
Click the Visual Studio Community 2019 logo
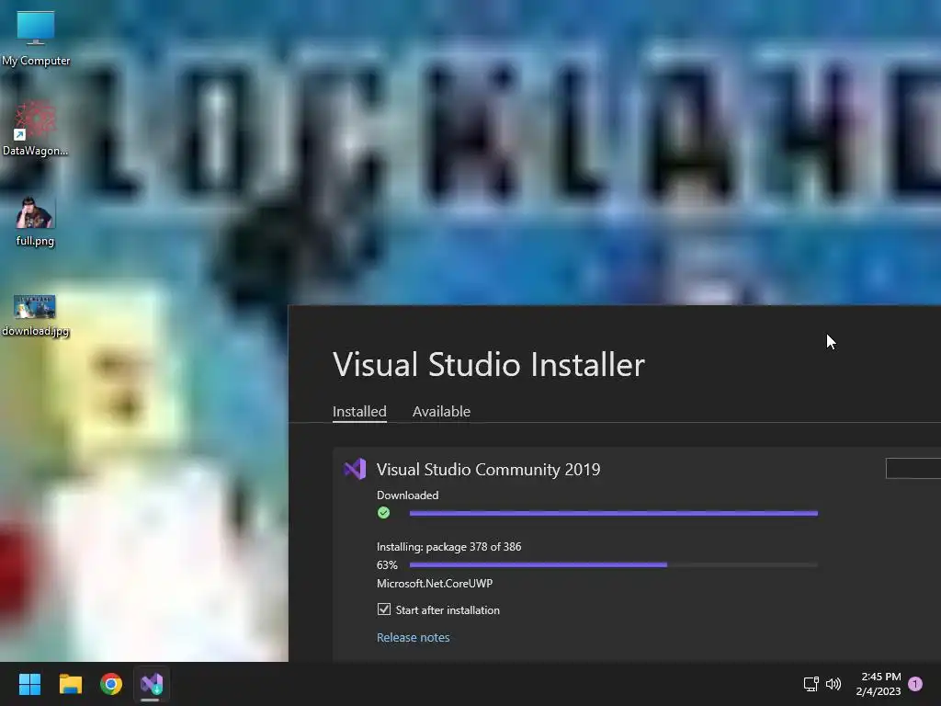point(355,469)
